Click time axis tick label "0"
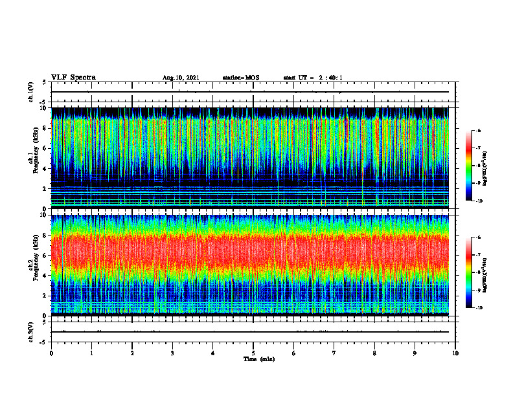The width and height of the screenshot is (513, 396). [x=51, y=353]
